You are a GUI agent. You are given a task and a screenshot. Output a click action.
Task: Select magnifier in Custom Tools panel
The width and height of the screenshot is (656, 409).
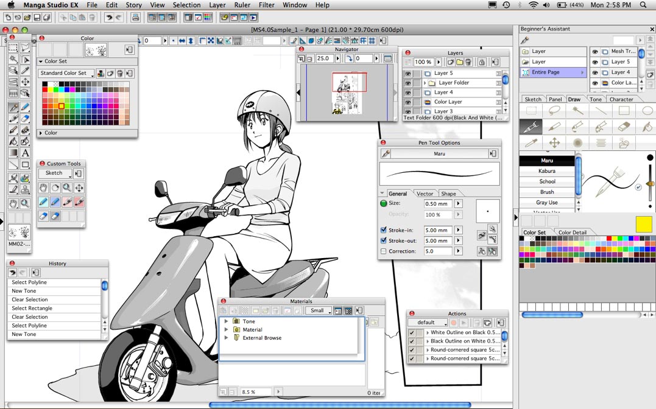tap(67, 188)
